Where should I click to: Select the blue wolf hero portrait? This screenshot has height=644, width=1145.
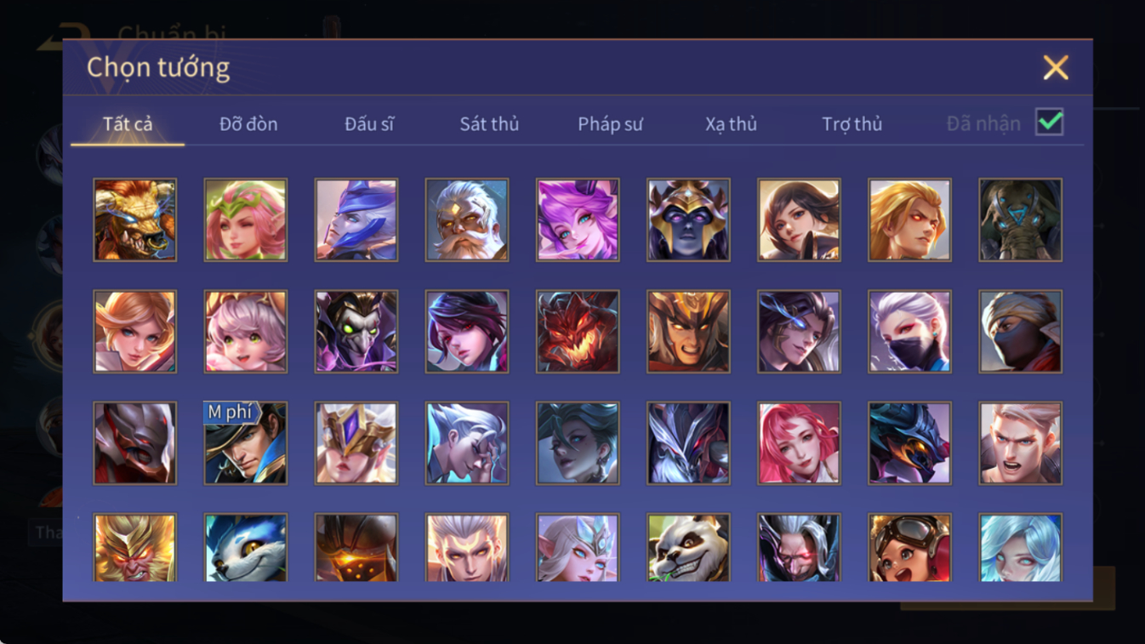[246, 548]
